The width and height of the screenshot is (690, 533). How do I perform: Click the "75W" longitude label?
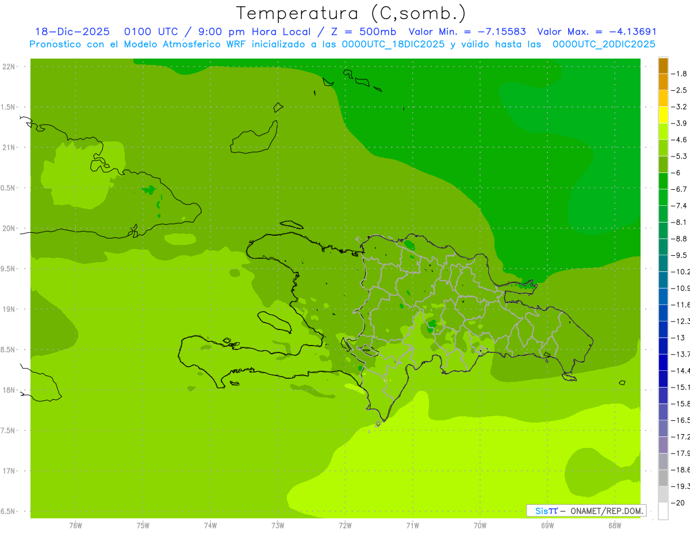tap(143, 526)
